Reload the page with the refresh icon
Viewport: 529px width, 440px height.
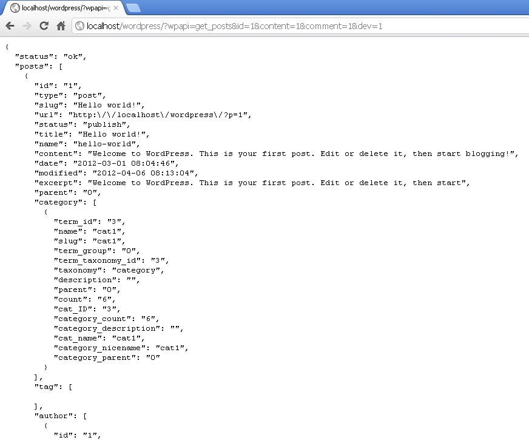(x=44, y=25)
